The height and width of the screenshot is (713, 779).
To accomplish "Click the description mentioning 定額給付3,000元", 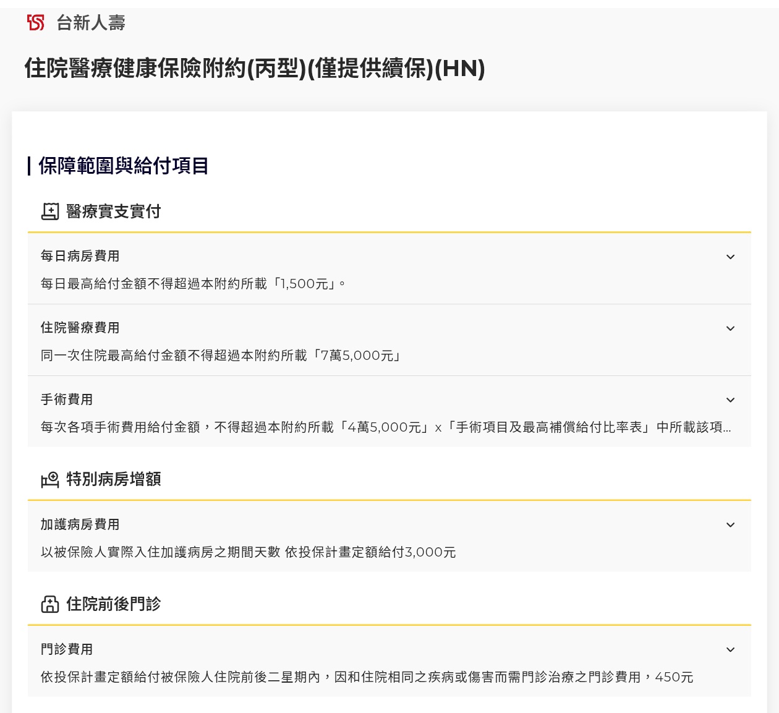I will [x=249, y=552].
